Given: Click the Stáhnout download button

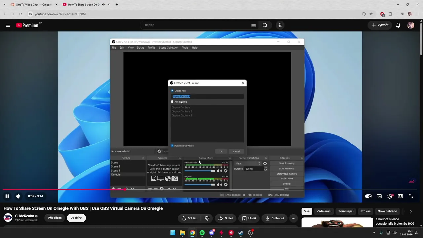Looking at the screenshot, I should 275,218.
